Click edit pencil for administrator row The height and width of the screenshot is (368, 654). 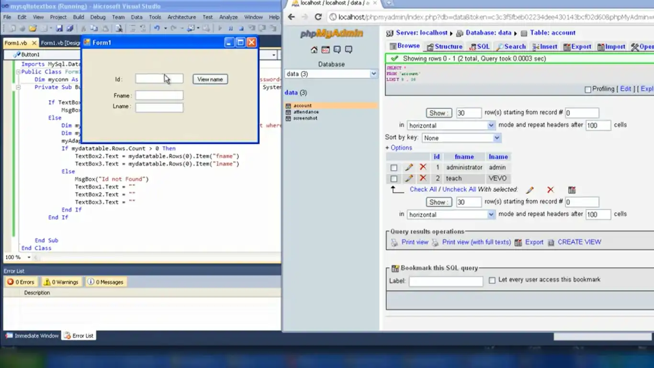click(409, 167)
